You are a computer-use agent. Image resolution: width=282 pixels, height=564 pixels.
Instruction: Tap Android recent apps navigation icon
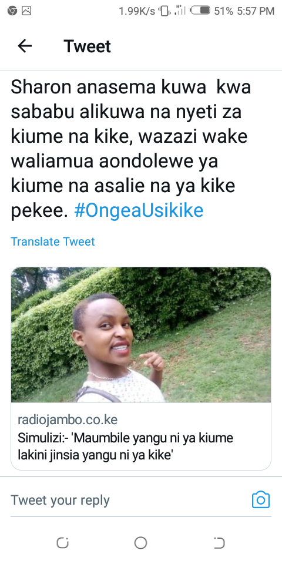tap(63, 543)
